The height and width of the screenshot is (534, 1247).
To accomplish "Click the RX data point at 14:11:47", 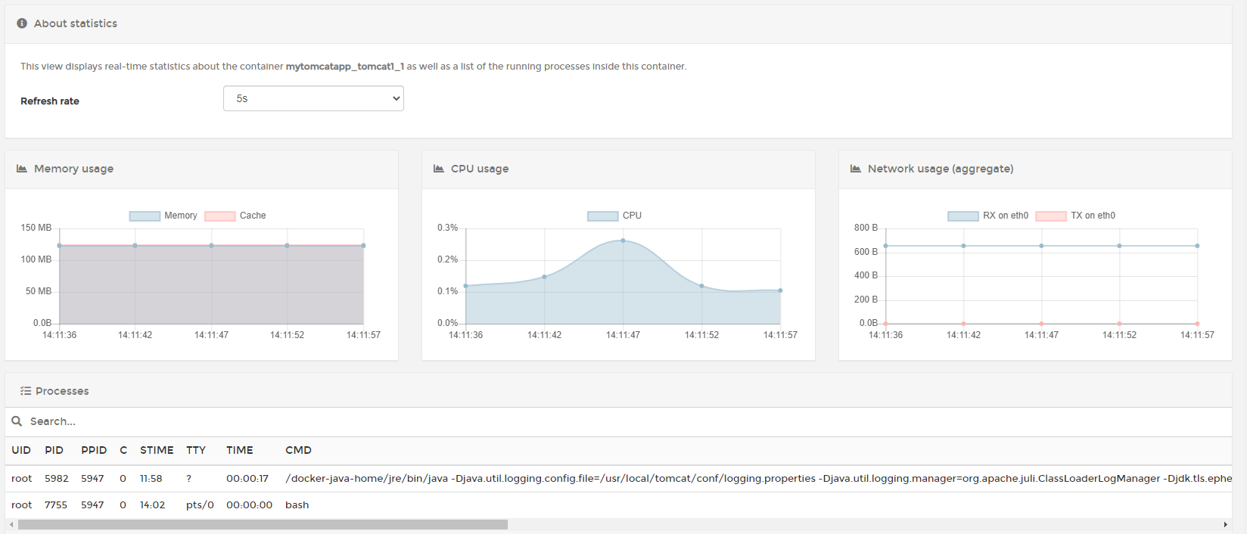I will 1042,246.
